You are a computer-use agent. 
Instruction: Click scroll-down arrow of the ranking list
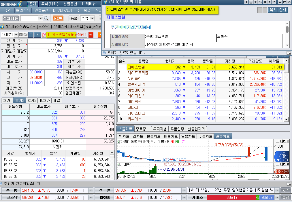[287, 120]
